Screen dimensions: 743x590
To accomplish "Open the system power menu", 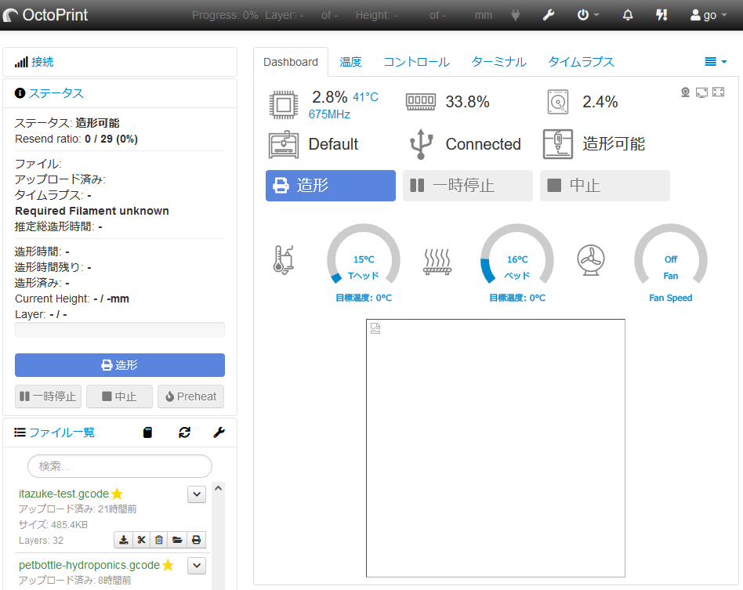I will (x=588, y=15).
